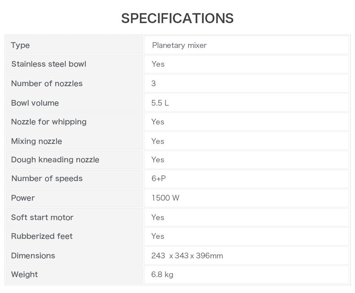Select the 243 x 343 x 396mm dimensions value

[x=187, y=256]
